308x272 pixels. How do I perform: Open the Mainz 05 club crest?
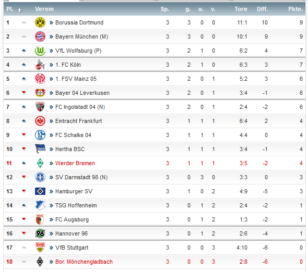[x=40, y=79]
